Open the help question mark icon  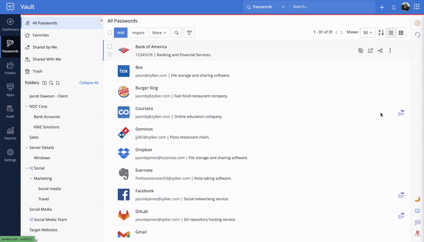pyautogui.click(x=418, y=23)
